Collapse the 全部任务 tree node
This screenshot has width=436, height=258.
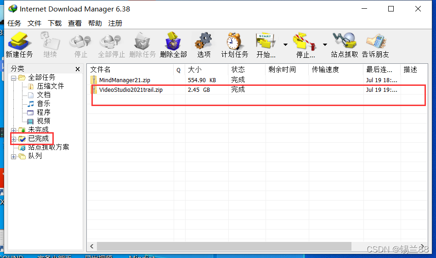point(13,78)
